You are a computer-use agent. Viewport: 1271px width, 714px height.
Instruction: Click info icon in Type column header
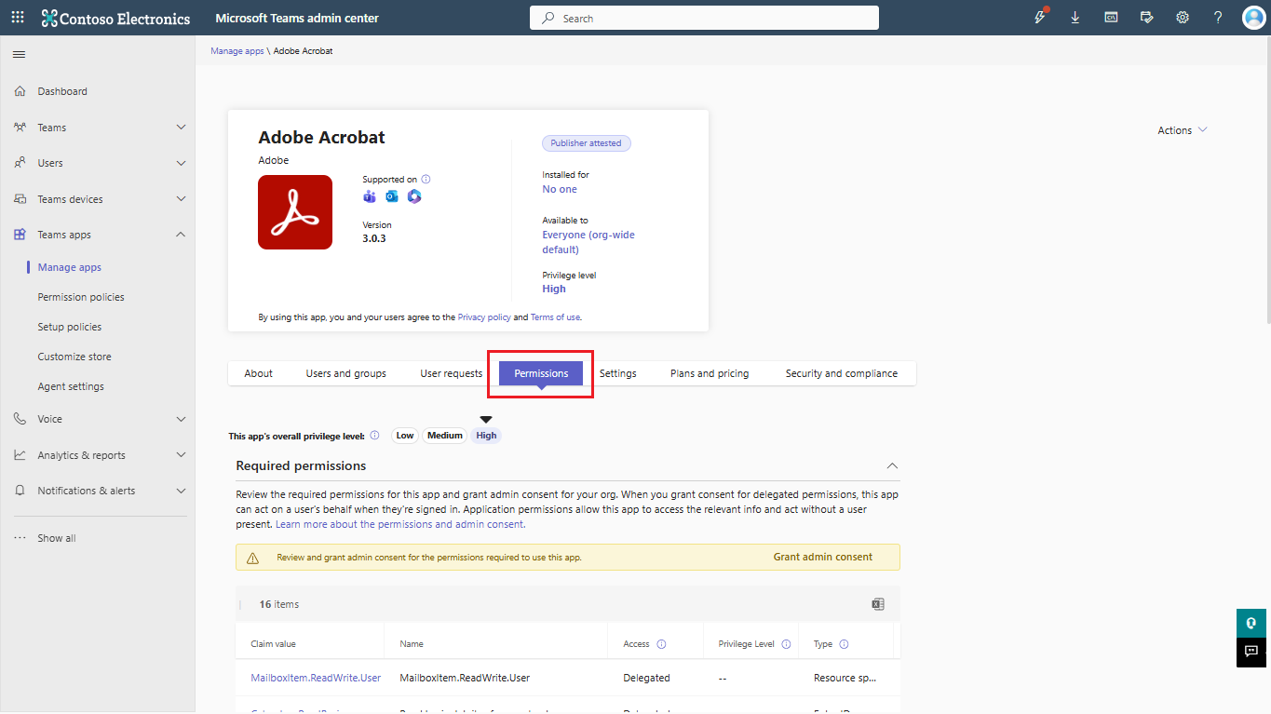point(844,644)
